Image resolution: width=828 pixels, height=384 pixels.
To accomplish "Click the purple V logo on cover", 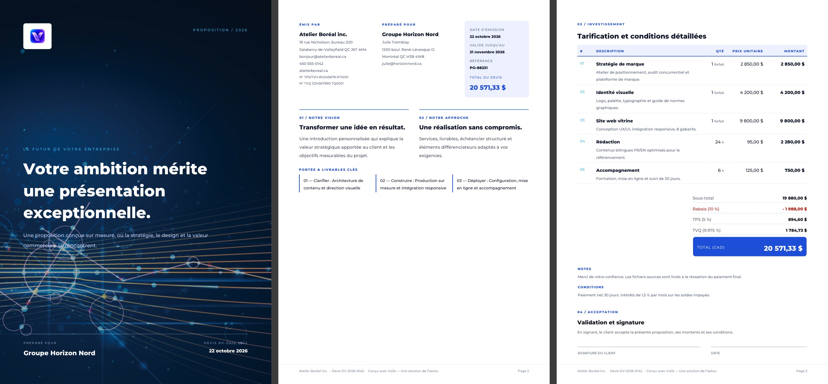I will (x=38, y=36).
